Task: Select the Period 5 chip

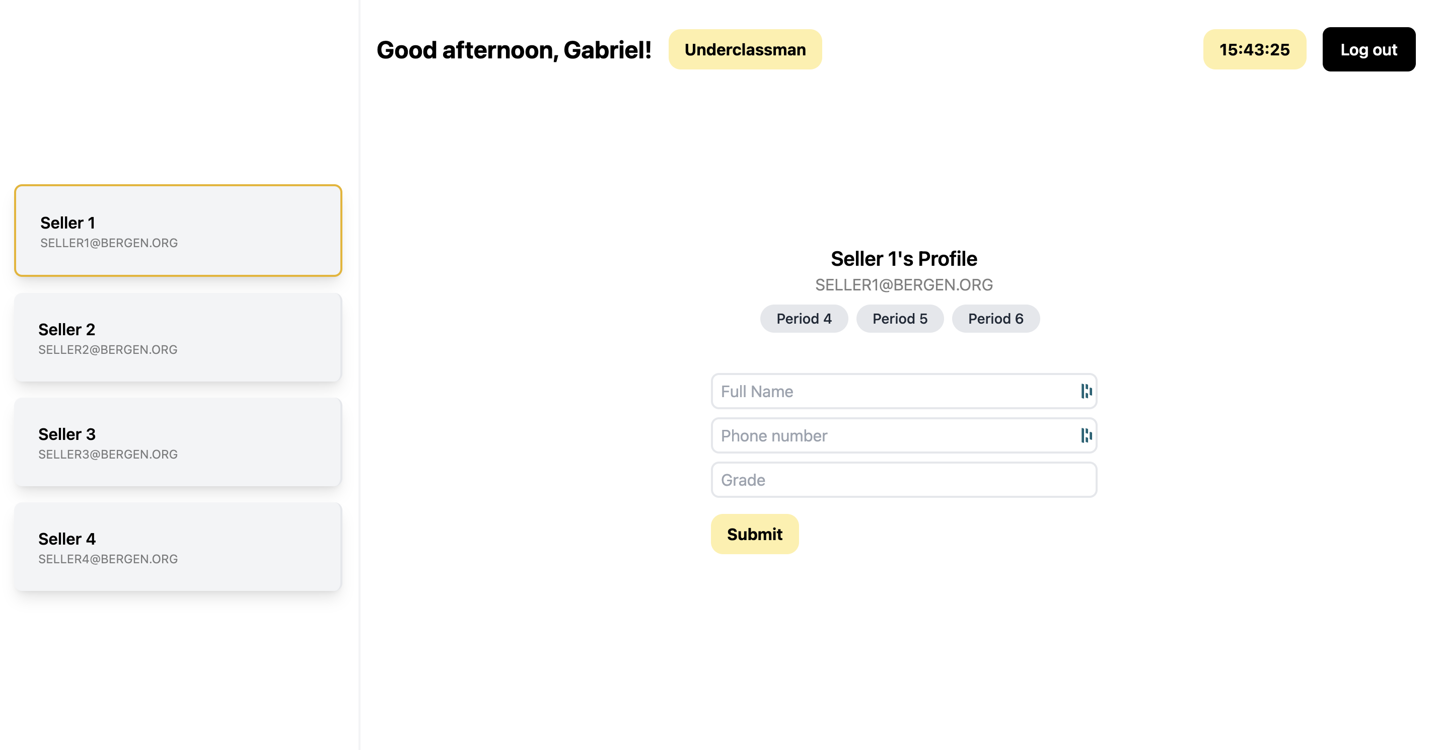Action: [900, 319]
